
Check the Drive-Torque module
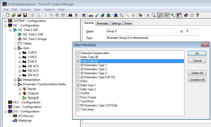tap(78, 97)
